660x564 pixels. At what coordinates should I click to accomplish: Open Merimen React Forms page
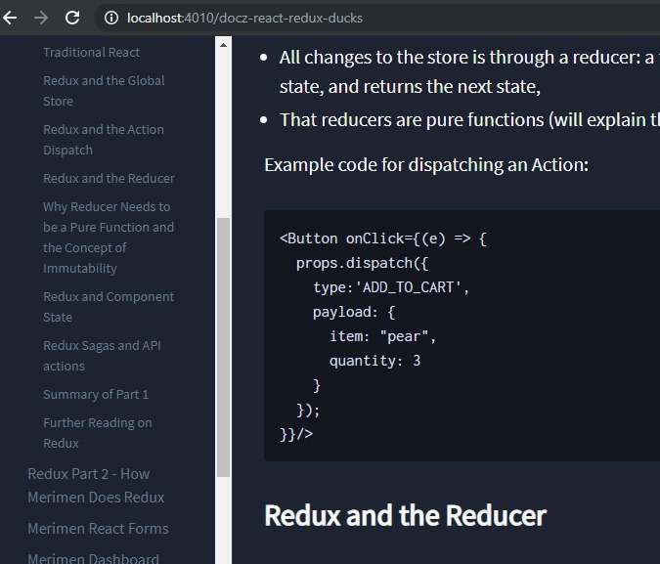[x=98, y=529]
